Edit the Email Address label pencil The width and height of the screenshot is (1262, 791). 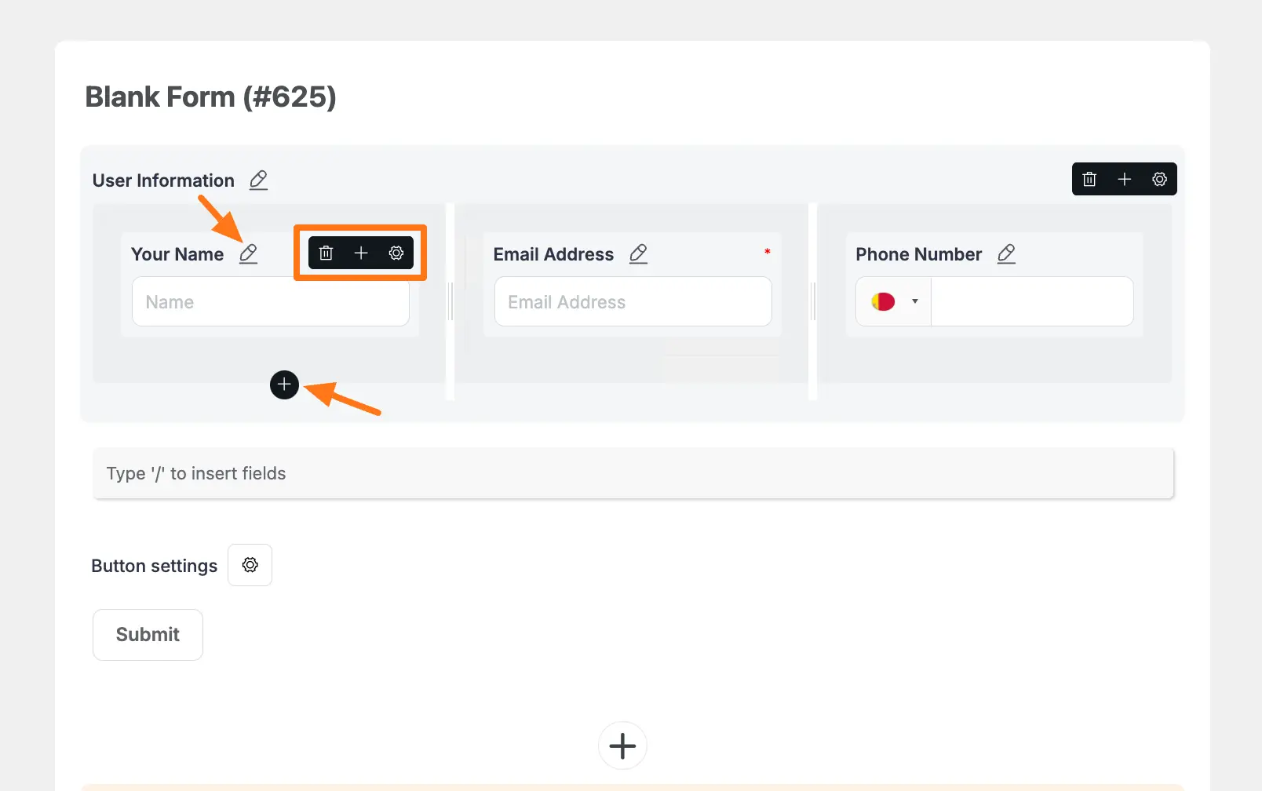coord(638,254)
